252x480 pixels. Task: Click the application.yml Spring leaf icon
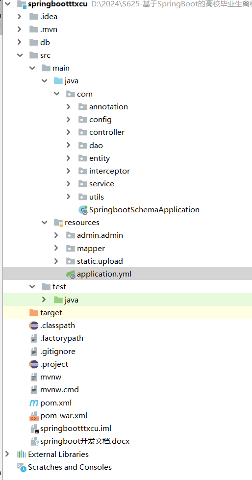tap(71, 274)
